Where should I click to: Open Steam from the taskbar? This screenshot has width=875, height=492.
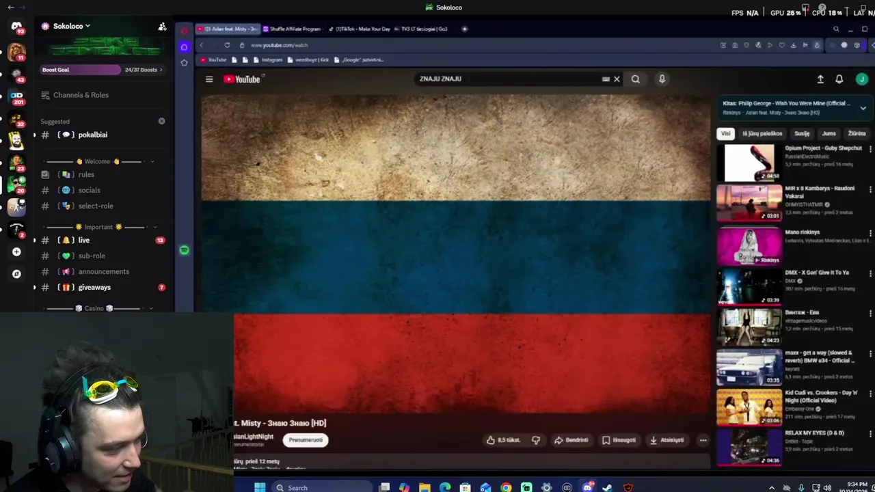(x=607, y=487)
